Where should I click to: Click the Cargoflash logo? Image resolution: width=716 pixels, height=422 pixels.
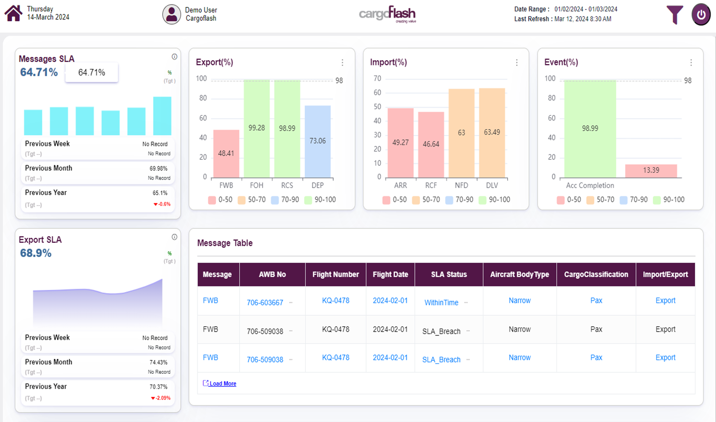pos(387,14)
